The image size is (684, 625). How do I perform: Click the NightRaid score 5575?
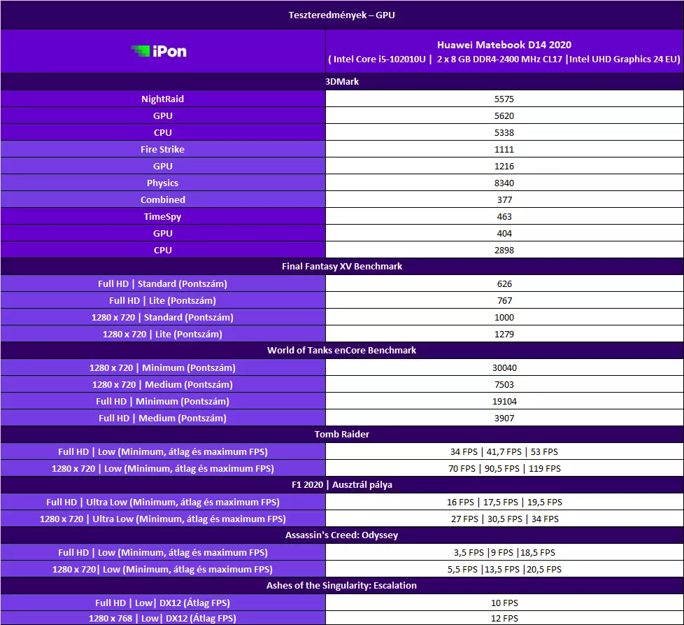click(x=504, y=99)
